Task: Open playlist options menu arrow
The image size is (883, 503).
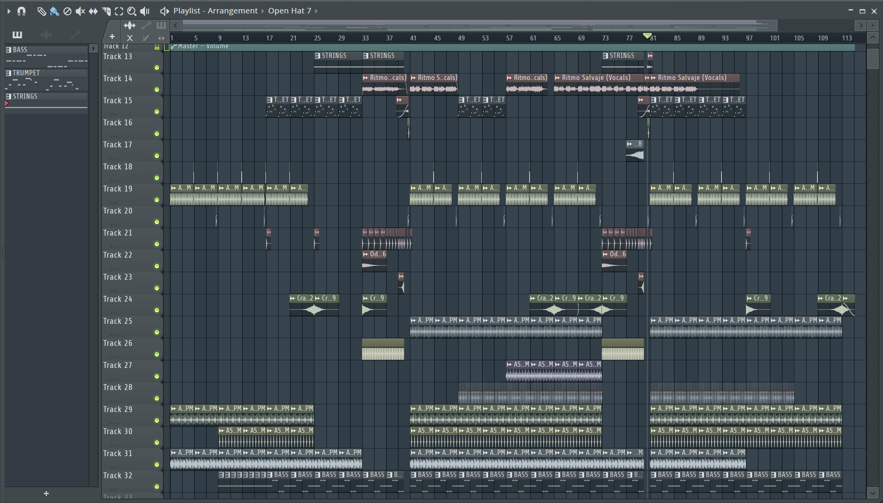Action: tap(9, 11)
